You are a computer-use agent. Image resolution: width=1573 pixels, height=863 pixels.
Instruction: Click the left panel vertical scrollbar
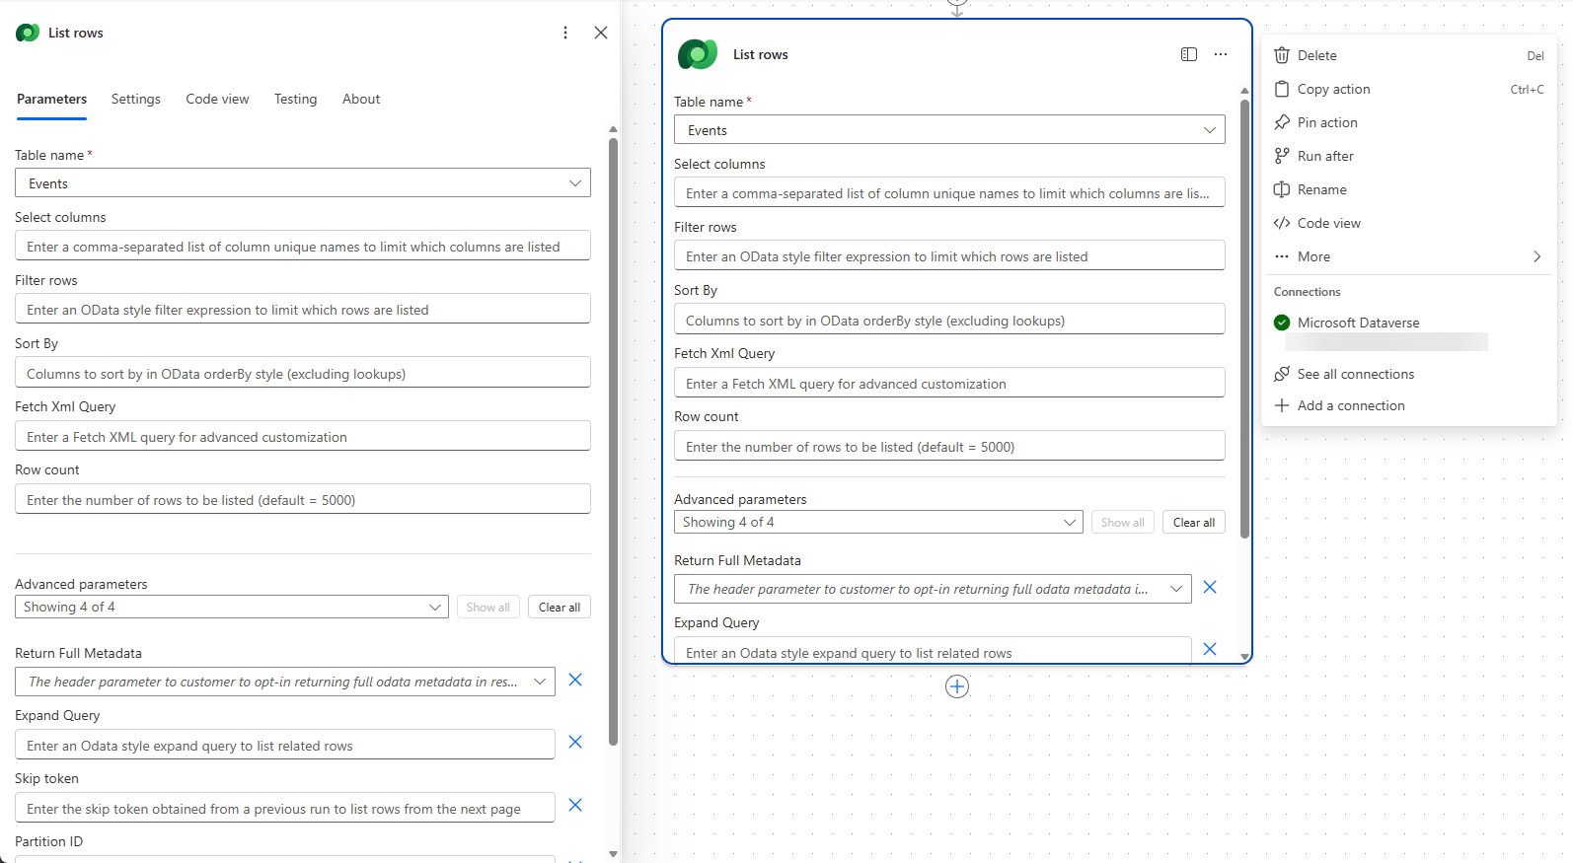[613, 444]
